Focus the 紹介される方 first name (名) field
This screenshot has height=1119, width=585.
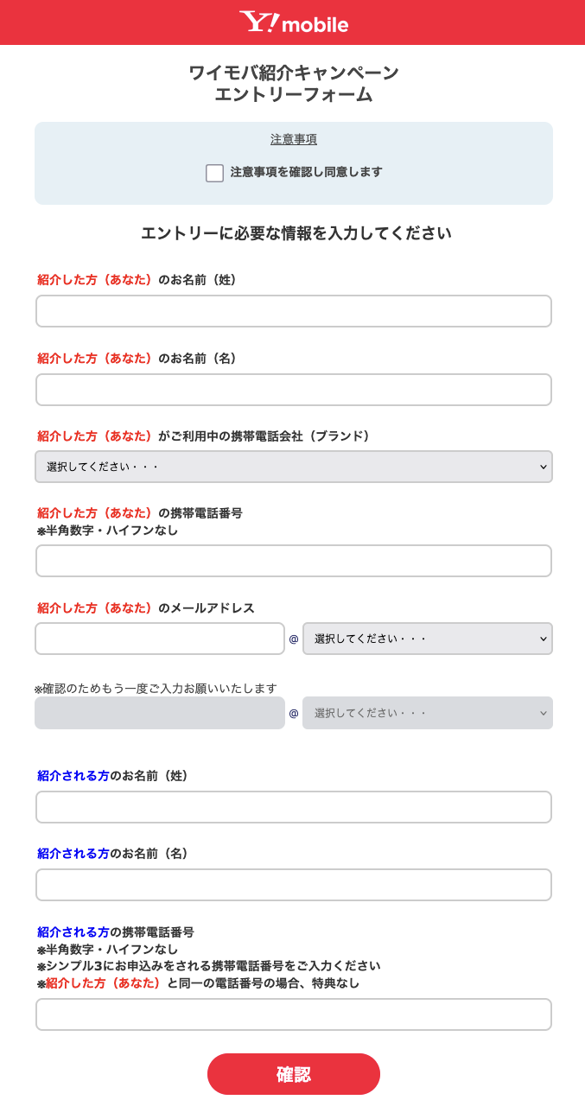(x=294, y=885)
